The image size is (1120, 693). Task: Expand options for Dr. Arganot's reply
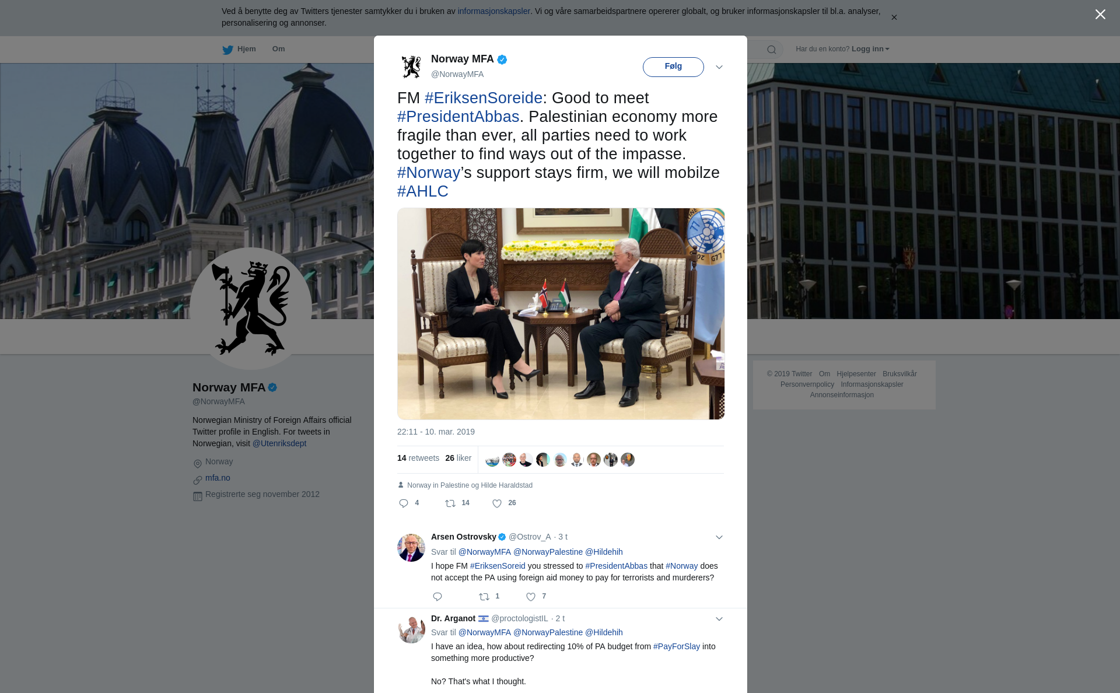(719, 619)
